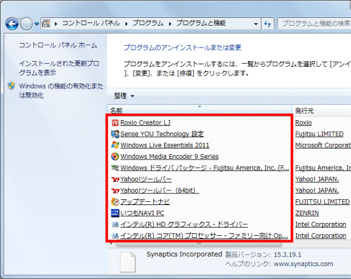Open コントロール パネル ホーム link
Viewport: 351px width, 279px height.
(58, 46)
